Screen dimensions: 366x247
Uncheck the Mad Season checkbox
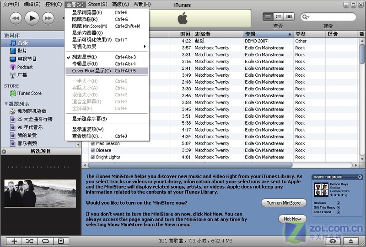tap(93, 143)
